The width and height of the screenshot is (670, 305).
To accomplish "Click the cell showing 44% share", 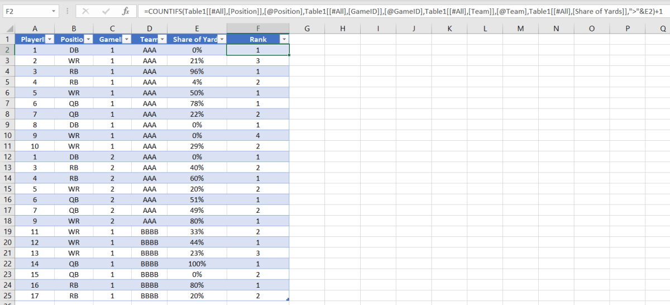I will coord(197,242).
